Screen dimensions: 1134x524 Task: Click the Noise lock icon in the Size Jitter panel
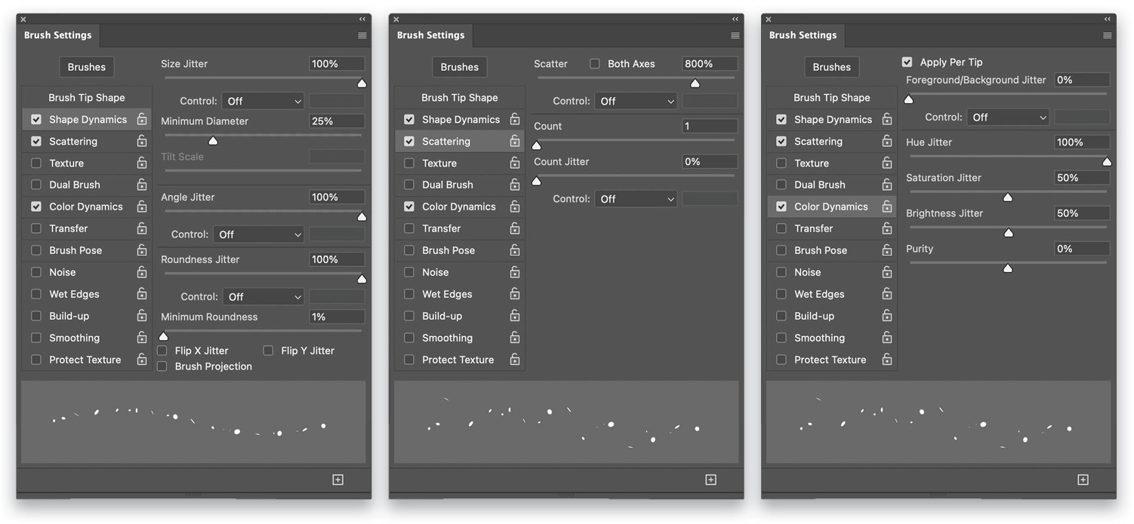142,272
